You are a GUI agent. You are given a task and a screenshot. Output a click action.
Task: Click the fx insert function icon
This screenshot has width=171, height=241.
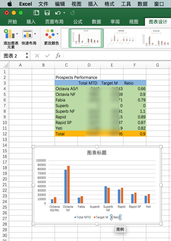58,56
